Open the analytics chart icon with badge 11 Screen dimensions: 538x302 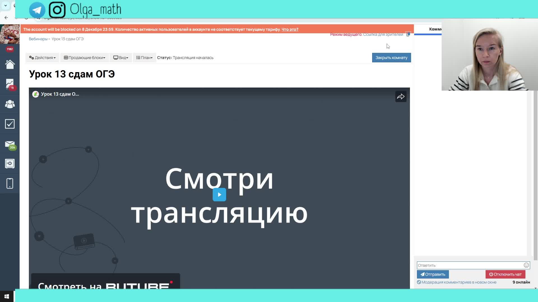click(x=10, y=84)
